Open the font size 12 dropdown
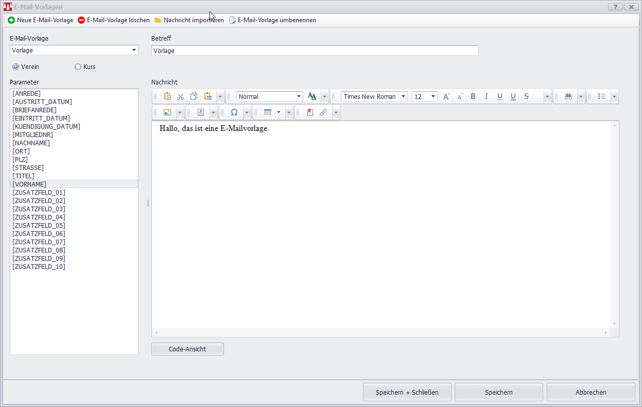Screen dimensions: 642x407 point(433,96)
